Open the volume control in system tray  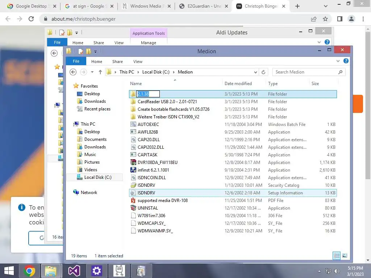coord(337,271)
